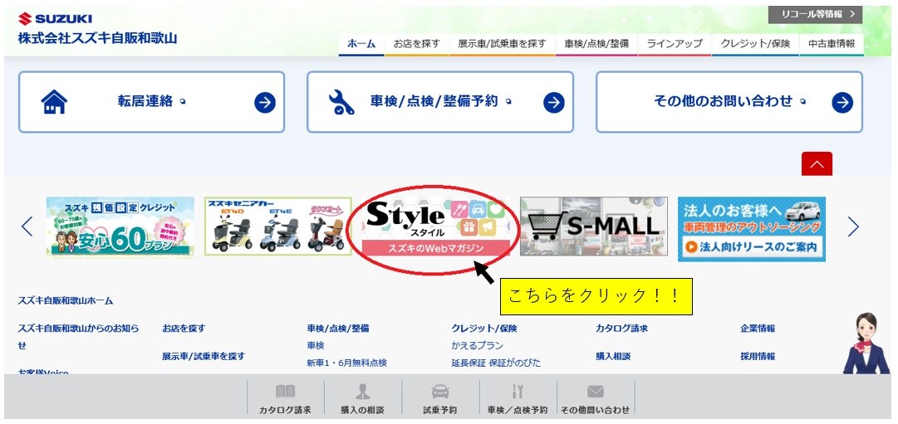Go to the クレジット/保険 tab
The image size is (898, 424).
[x=755, y=43]
